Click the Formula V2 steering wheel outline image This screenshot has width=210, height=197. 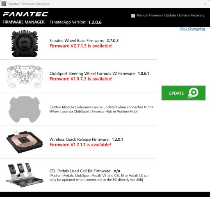25,76
